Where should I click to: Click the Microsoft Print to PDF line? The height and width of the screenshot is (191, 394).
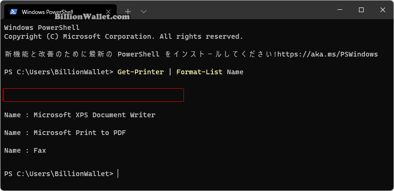click(65, 133)
